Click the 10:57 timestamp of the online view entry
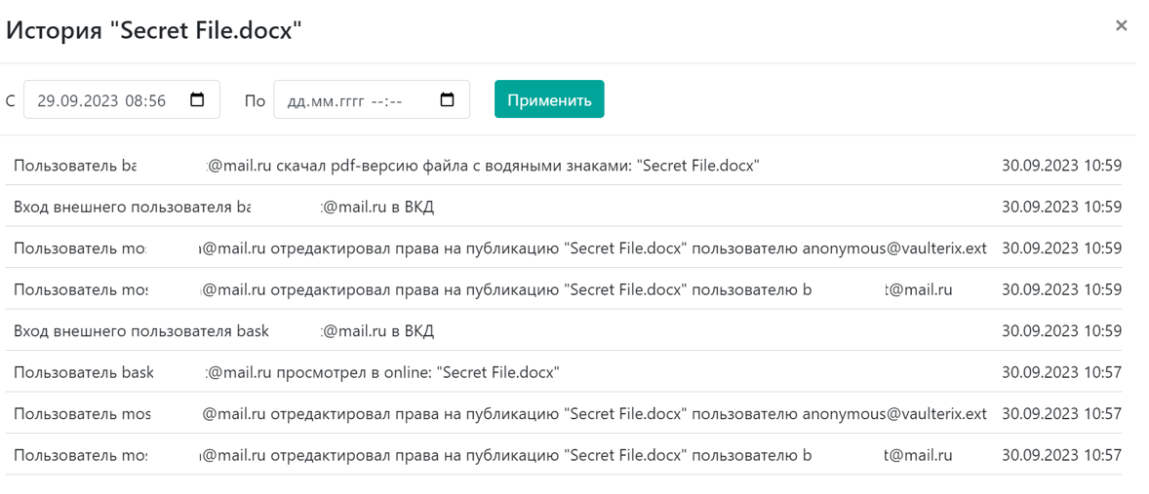 pyautogui.click(x=1061, y=372)
